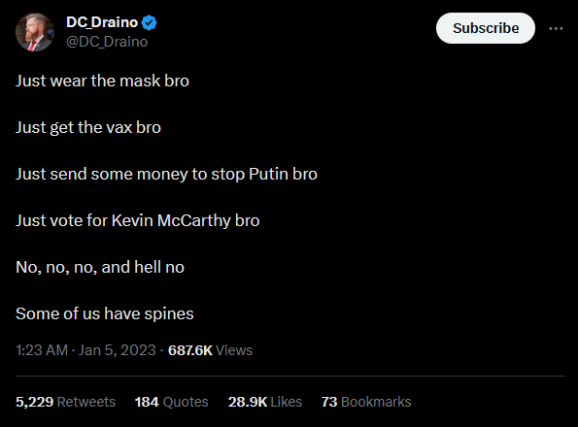Click the horizontal divider above tweet stats
Image resolution: width=578 pixels, height=427 pixels.
290,377
